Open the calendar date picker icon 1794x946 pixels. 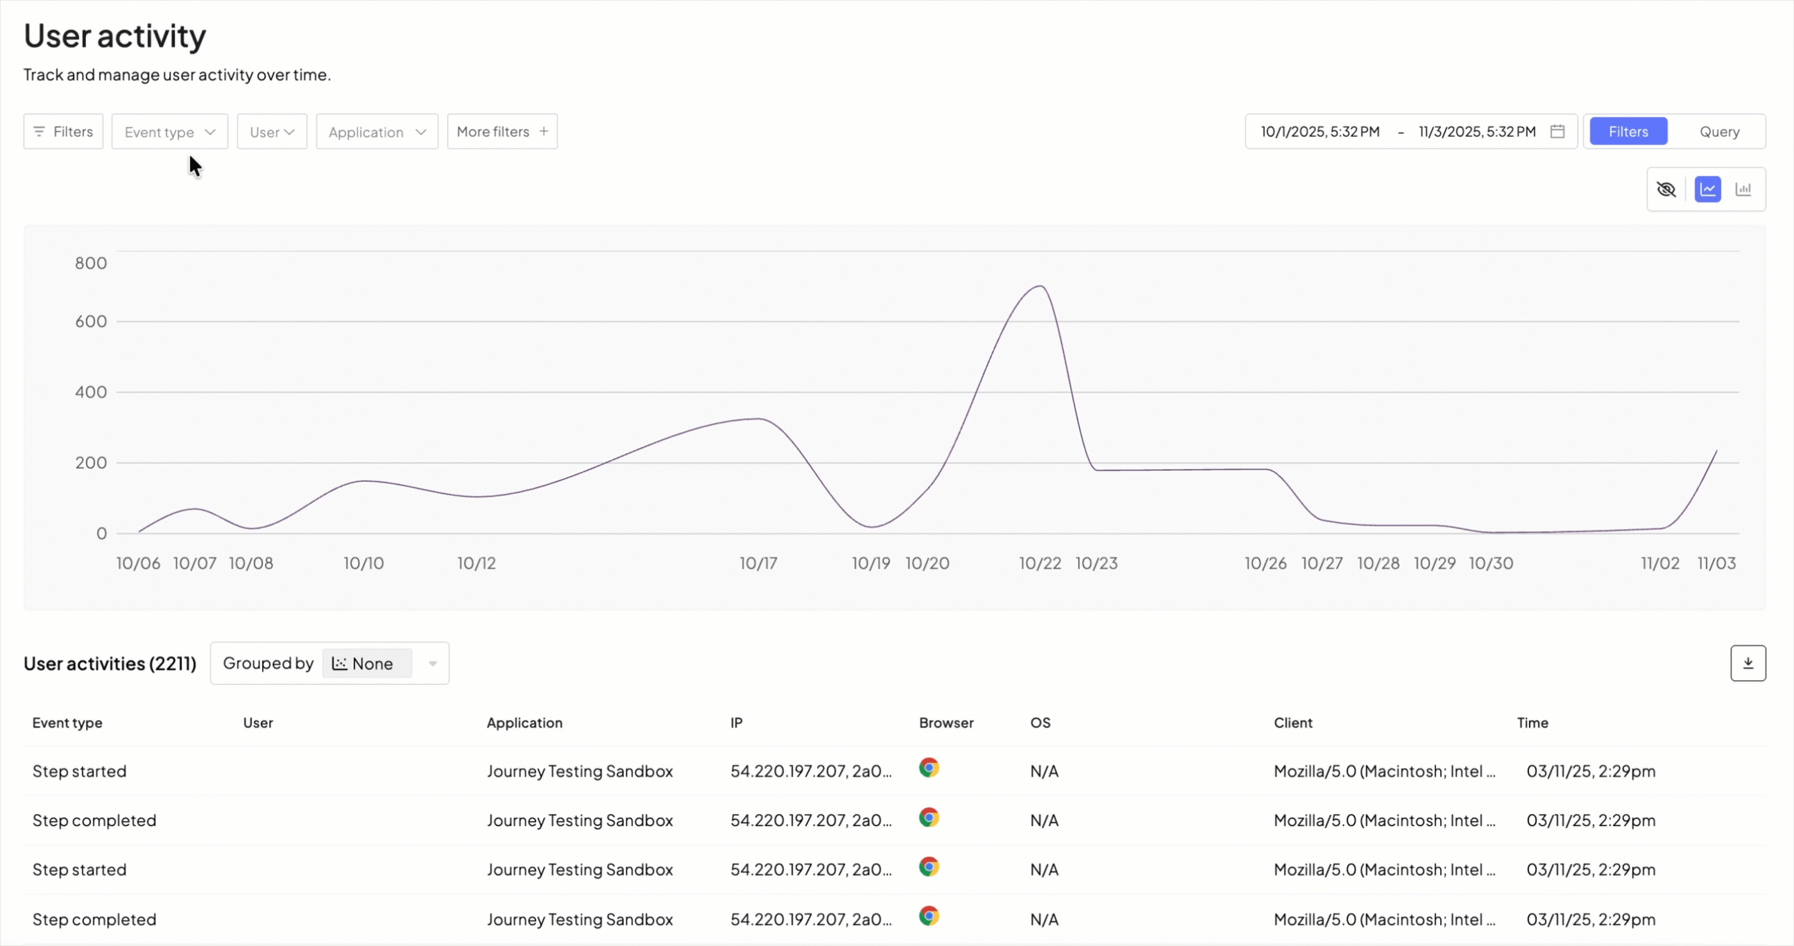tap(1557, 132)
